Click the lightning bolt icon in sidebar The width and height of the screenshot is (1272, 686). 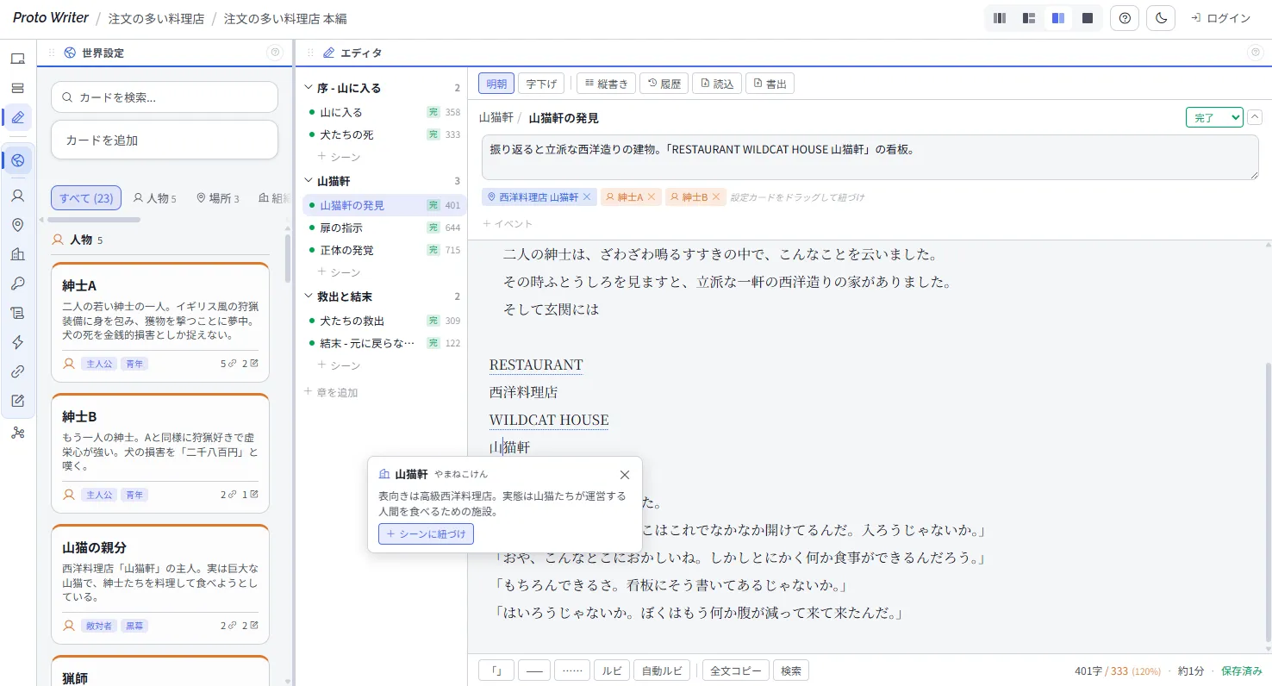coord(18,342)
